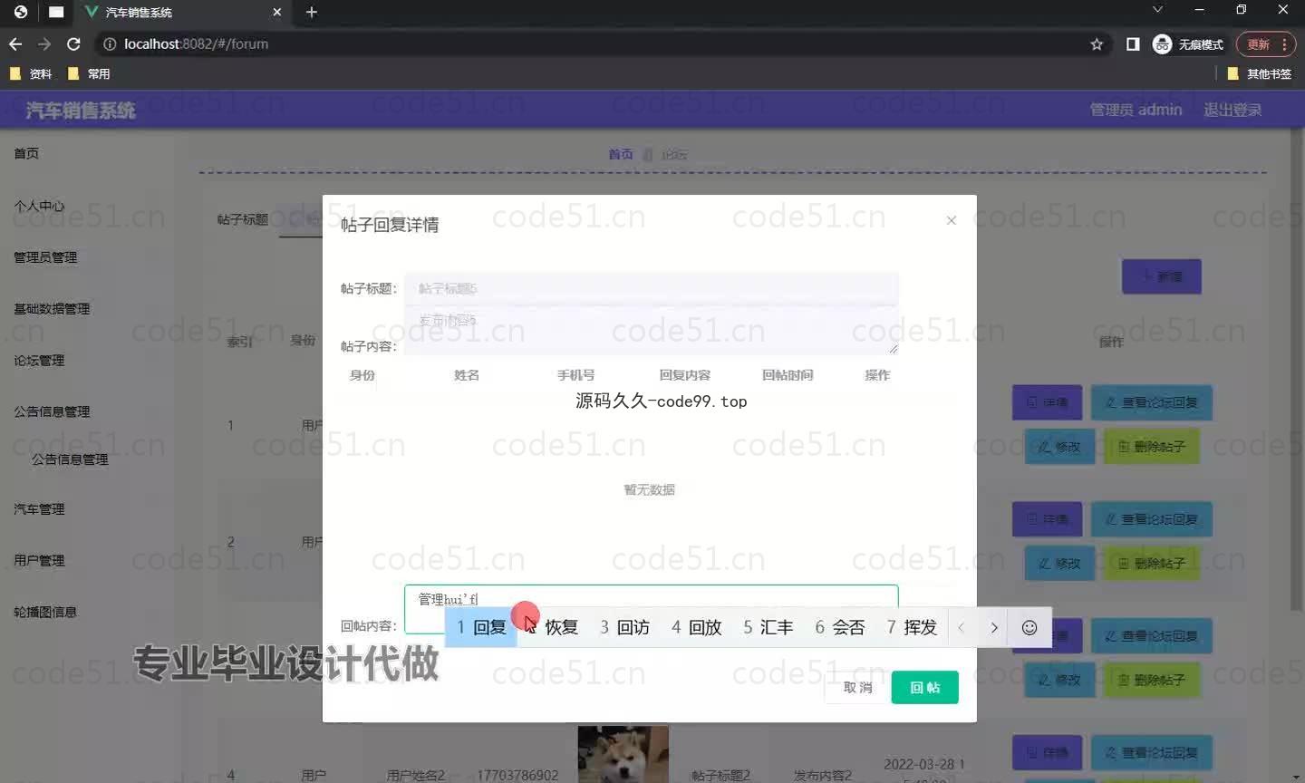Click 查看论坛回复 in row 2

coord(1151,519)
